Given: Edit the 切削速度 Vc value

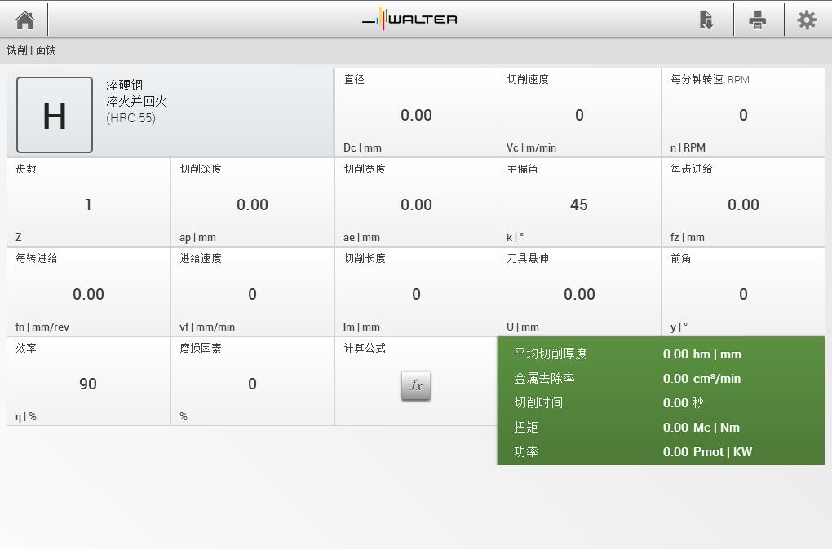Looking at the screenshot, I should pos(579,115).
